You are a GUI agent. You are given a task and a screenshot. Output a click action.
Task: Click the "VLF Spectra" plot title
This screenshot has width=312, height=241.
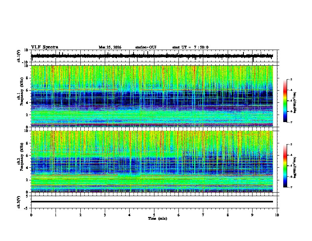[45, 47]
